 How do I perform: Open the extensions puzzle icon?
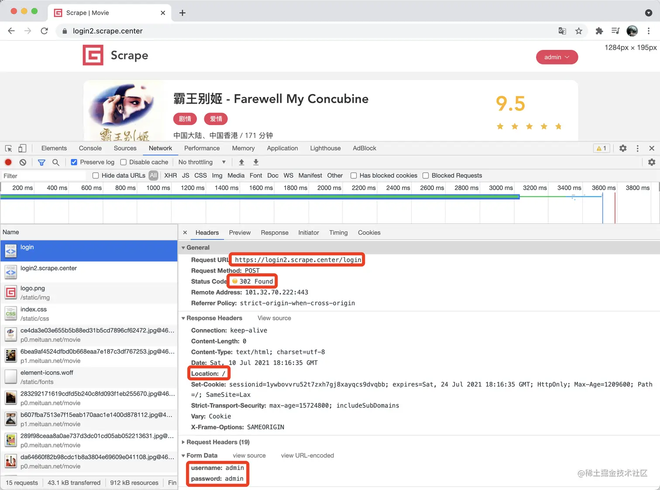click(x=599, y=31)
